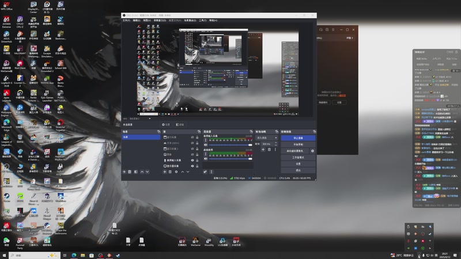Add a new scene with the plus icon
The image size is (461, 259).
coord(124,172)
